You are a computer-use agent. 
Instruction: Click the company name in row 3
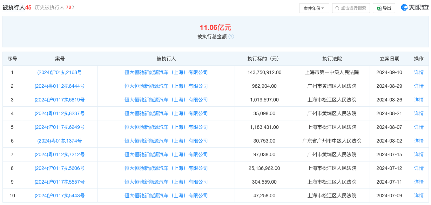click(x=166, y=100)
